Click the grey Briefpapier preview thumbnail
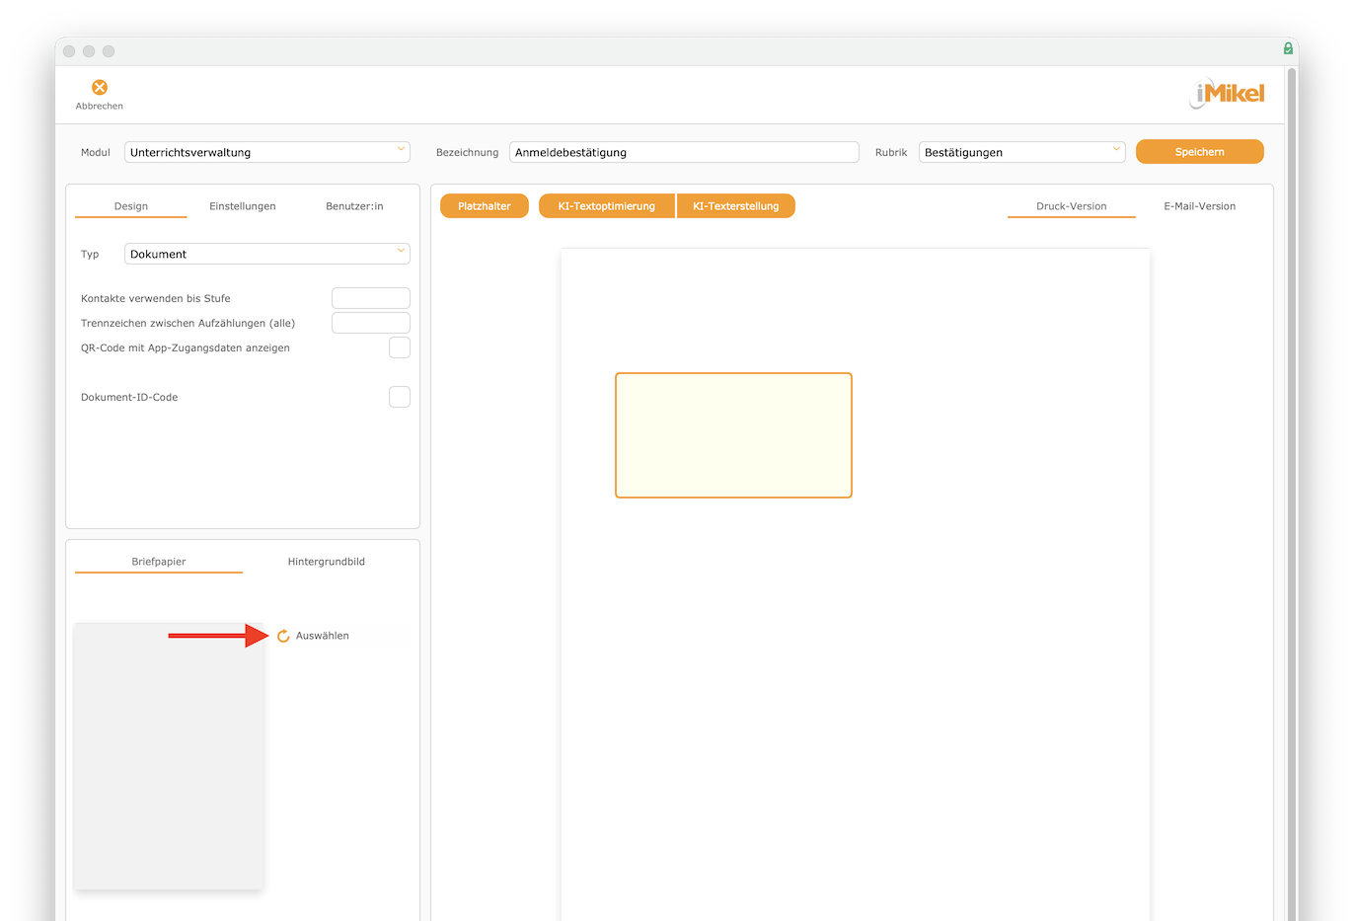Image resolution: width=1354 pixels, height=921 pixels. click(169, 756)
